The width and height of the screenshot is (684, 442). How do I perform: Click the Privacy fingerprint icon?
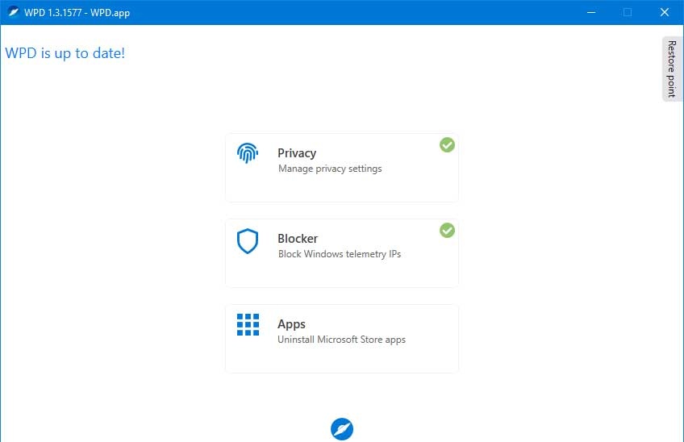point(248,154)
